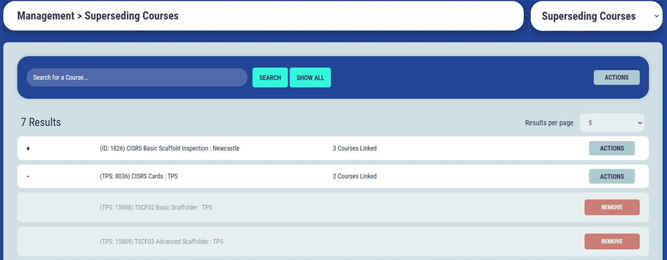Image resolution: width=667 pixels, height=260 pixels.
Task: Click the '2 Courses Linked' text
Action: (x=355, y=177)
